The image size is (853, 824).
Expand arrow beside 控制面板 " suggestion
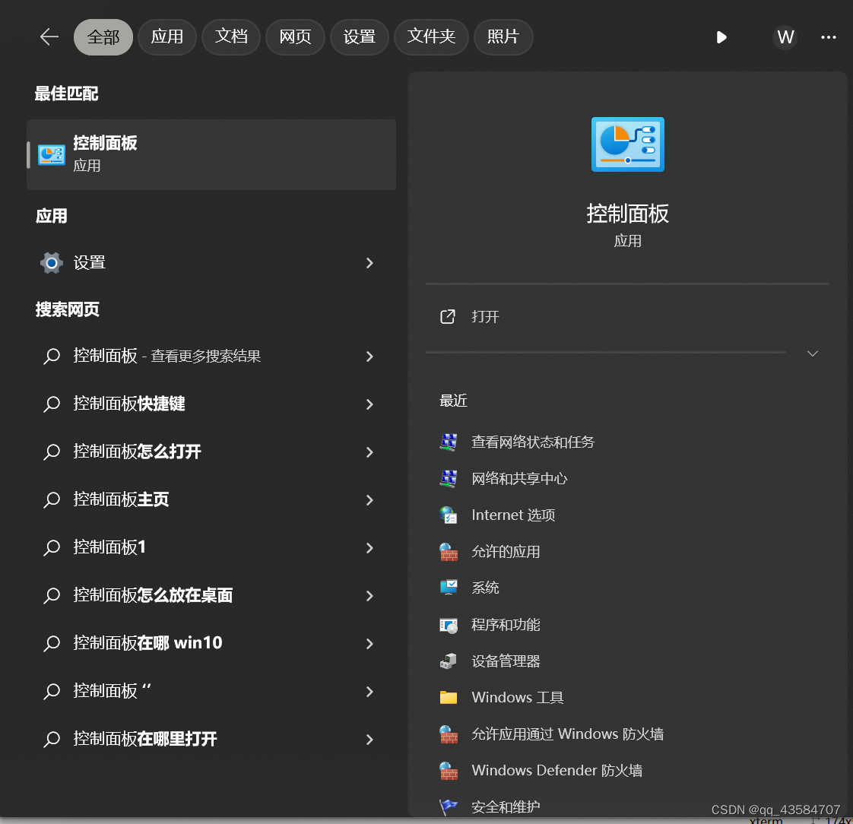pyautogui.click(x=369, y=691)
